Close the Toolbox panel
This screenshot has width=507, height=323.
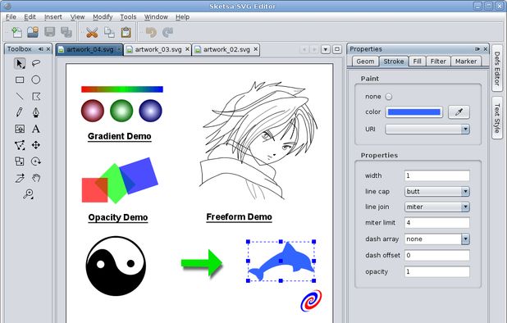click(x=48, y=49)
